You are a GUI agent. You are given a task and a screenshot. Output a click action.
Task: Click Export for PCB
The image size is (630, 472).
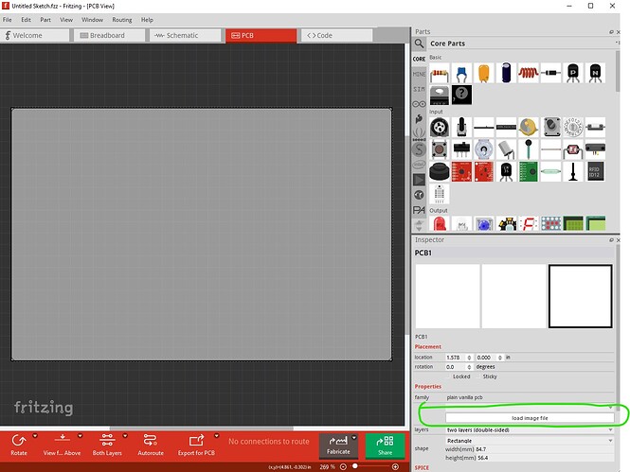(196, 445)
